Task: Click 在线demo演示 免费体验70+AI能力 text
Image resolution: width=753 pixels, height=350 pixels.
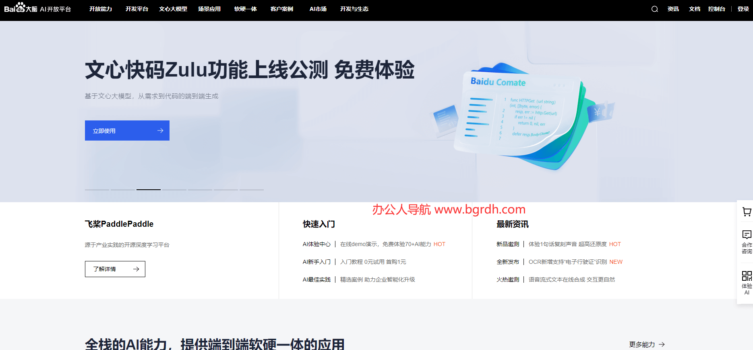Action: tap(386, 244)
